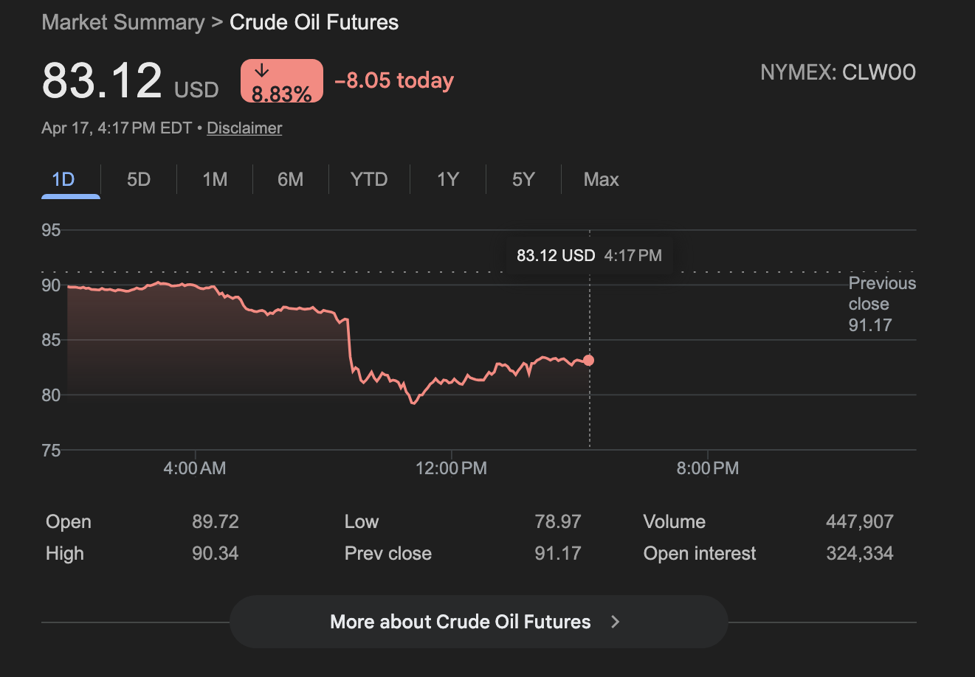This screenshot has height=677, width=975.
Task: Click the red 8.83% down-arrow badge
Action: coord(281,81)
